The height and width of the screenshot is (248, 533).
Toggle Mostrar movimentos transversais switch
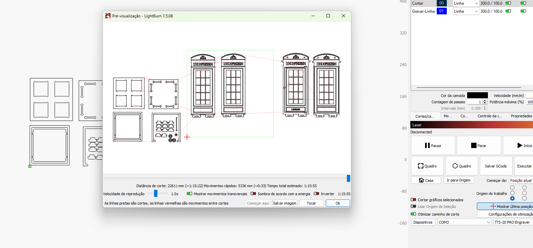click(189, 194)
